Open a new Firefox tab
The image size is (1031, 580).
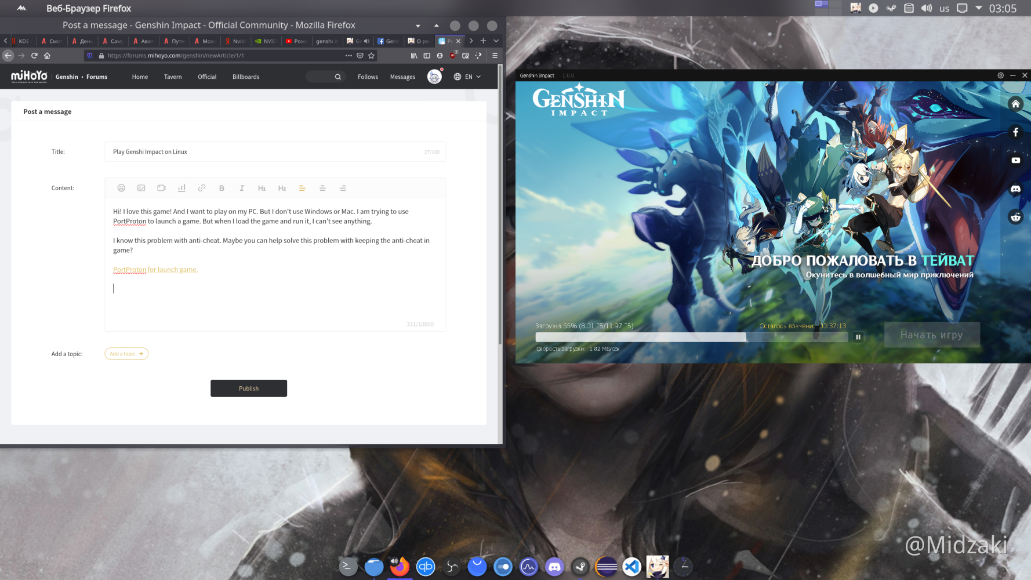[483, 41]
